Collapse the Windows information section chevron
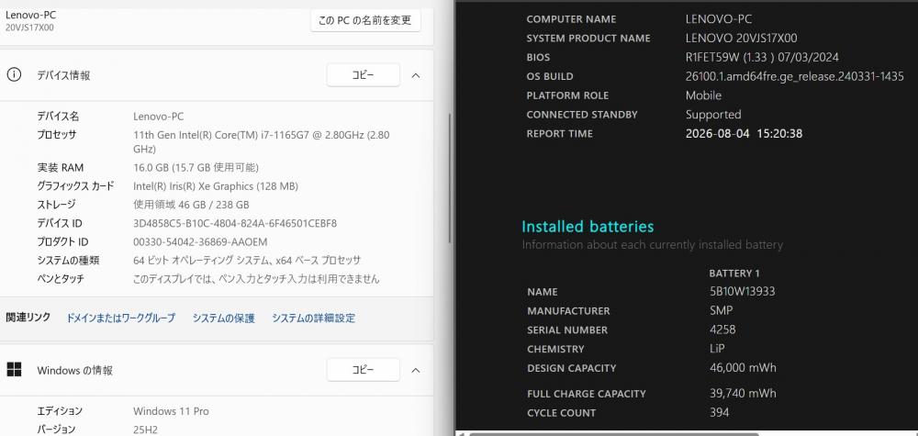The image size is (918, 436). [416, 370]
